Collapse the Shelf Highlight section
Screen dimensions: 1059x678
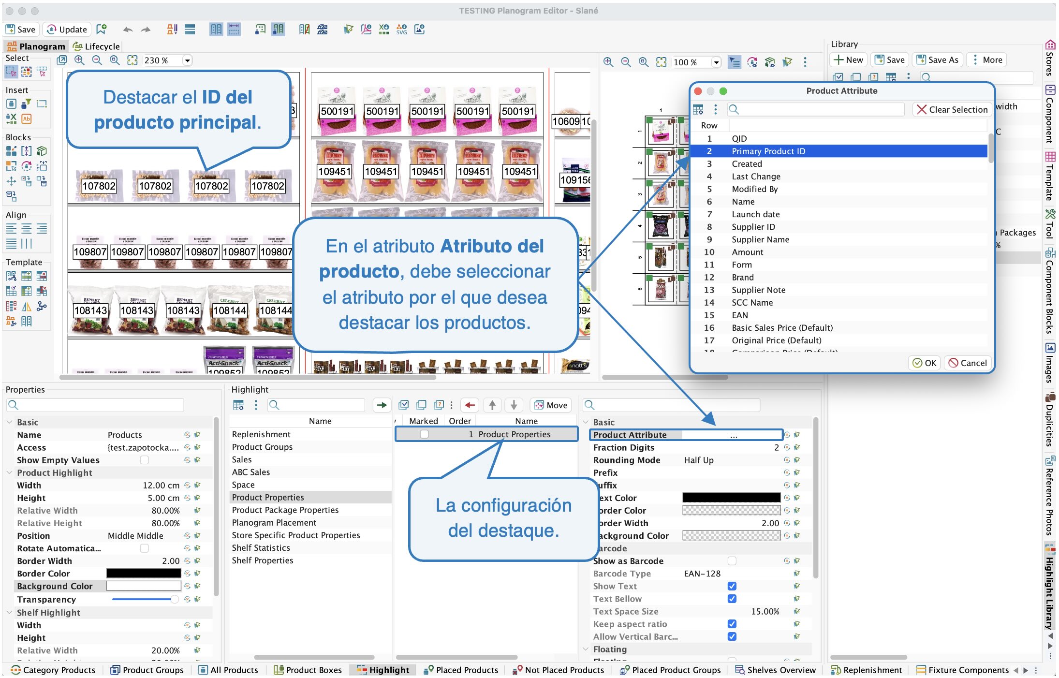tap(10, 612)
